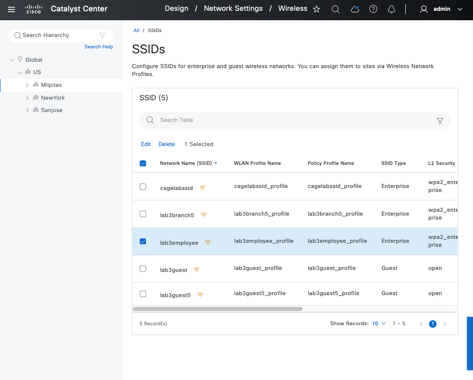Toggle the select-all header checkbox

pyautogui.click(x=143, y=163)
